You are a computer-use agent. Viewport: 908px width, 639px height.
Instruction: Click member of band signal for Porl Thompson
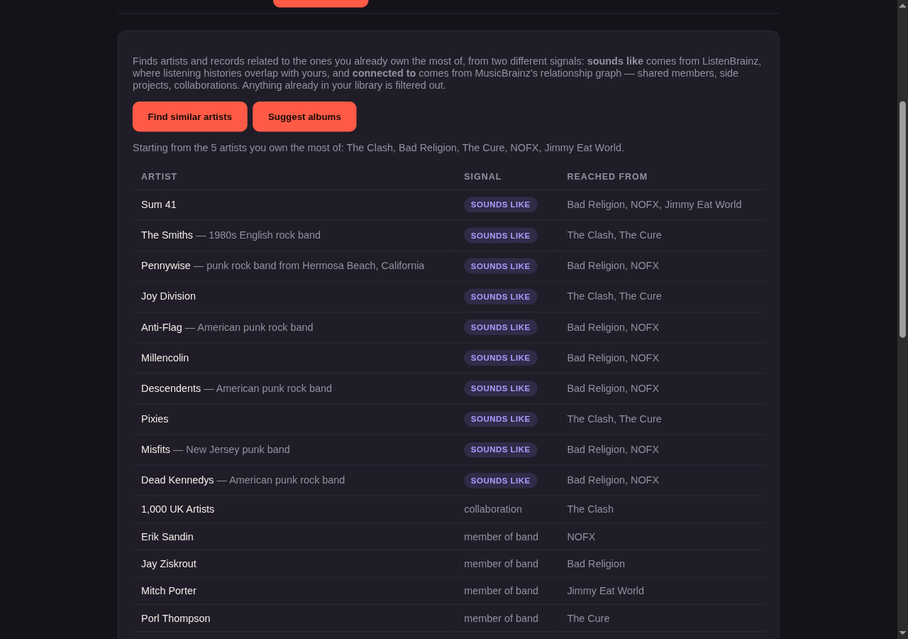pyautogui.click(x=501, y=618)
